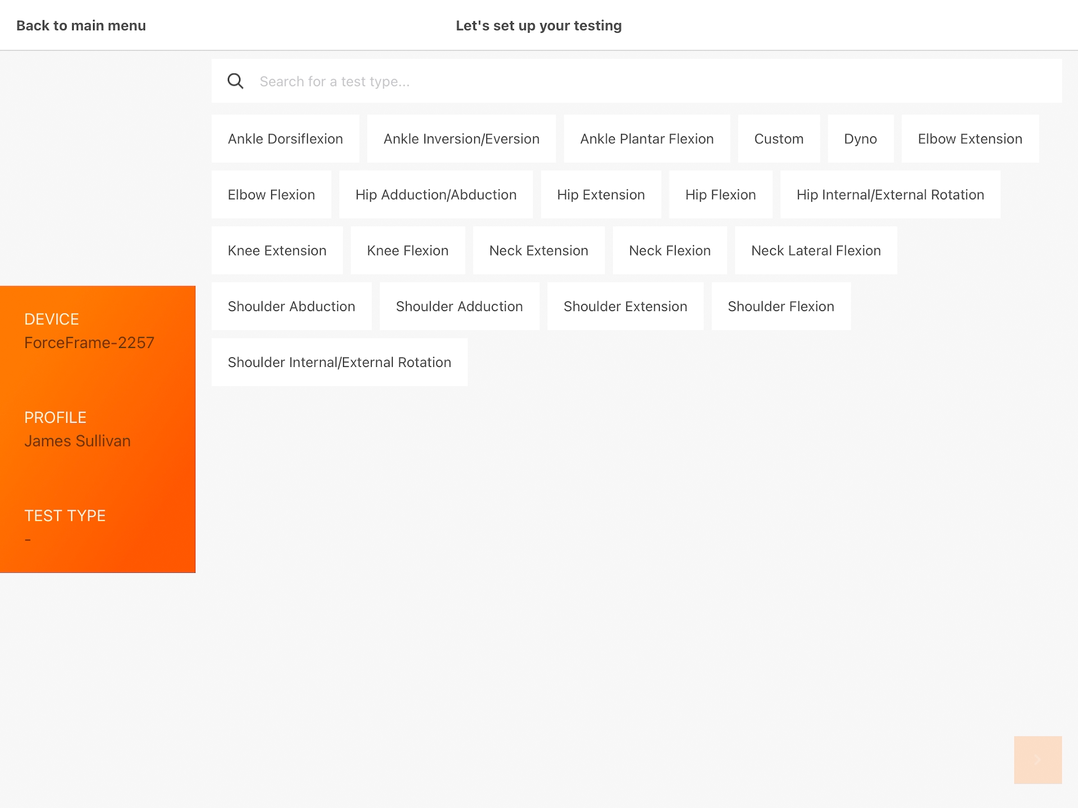This screenshot has height=808, width=1078.
Task: Click the DEVICE sidebar label
Action: pyautogui.click(x=52, y=319)
